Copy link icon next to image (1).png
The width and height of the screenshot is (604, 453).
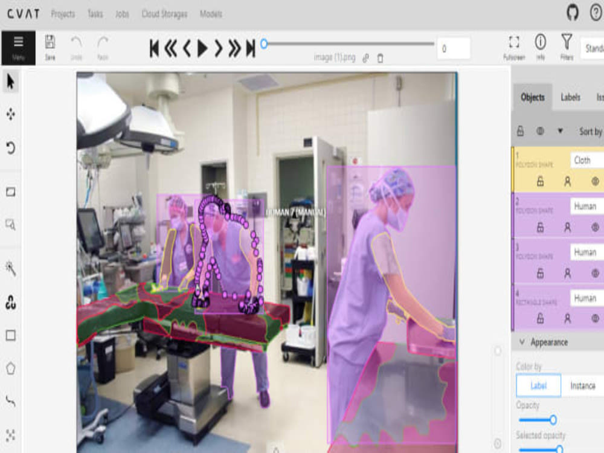365,58
